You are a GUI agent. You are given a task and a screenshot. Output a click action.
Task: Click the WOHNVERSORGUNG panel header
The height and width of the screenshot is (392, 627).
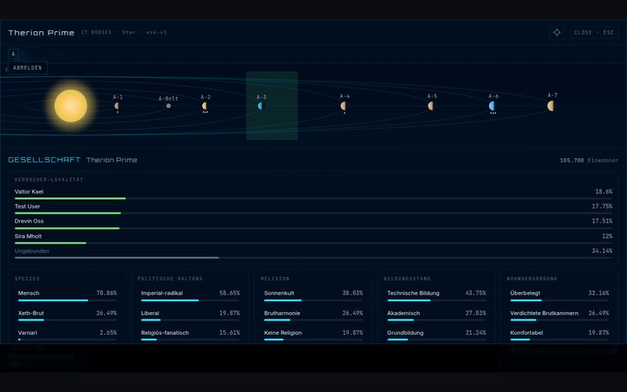(532, 278)
